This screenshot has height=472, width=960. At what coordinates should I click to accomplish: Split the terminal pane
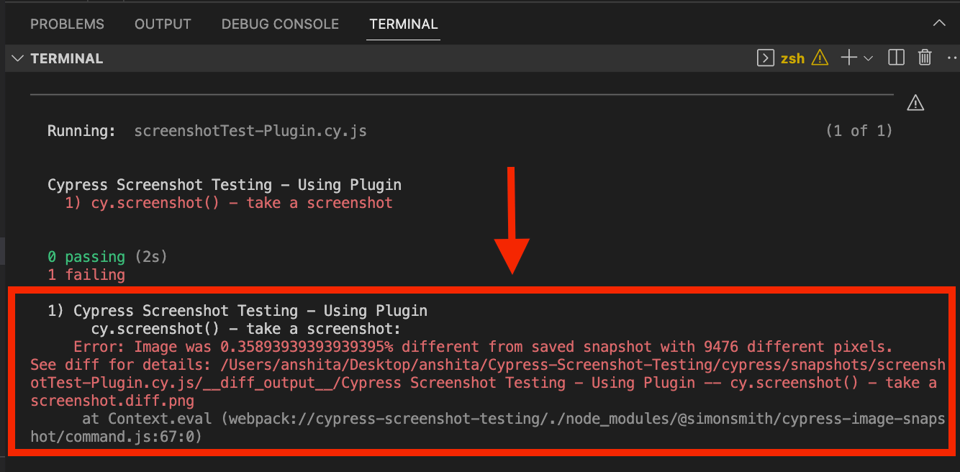point(896,58)
